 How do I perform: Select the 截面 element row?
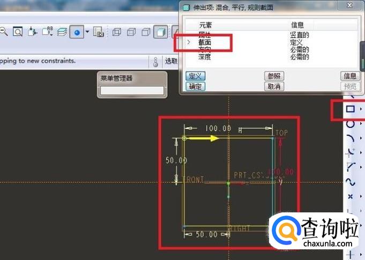pos(205,42)
